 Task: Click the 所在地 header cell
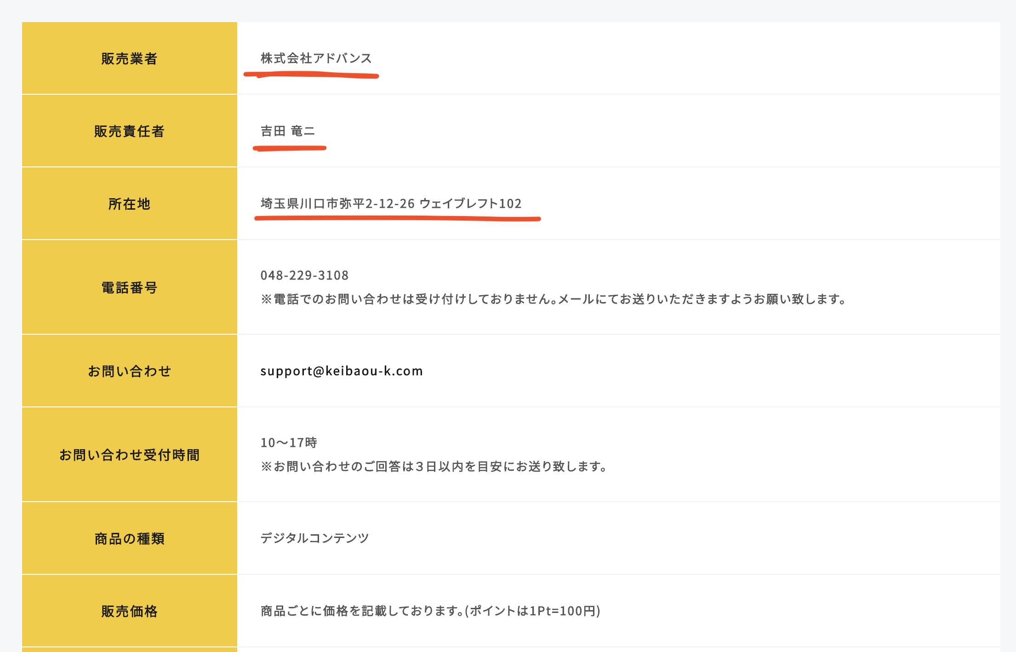point(129,204)
